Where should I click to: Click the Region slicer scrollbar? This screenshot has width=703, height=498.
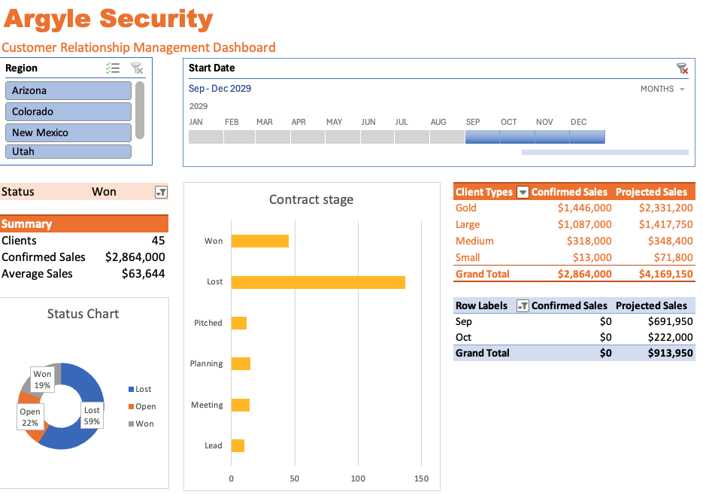point(140,110)
